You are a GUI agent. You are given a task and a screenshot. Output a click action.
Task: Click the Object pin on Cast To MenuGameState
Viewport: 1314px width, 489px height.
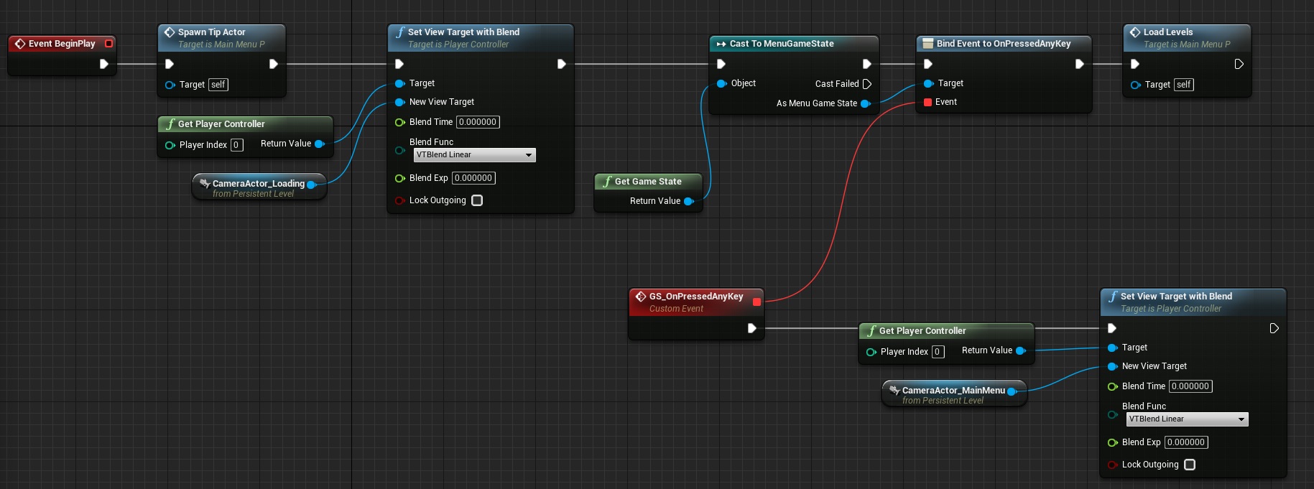722,83
